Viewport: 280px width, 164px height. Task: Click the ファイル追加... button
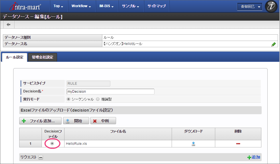(x=40, y=121)
